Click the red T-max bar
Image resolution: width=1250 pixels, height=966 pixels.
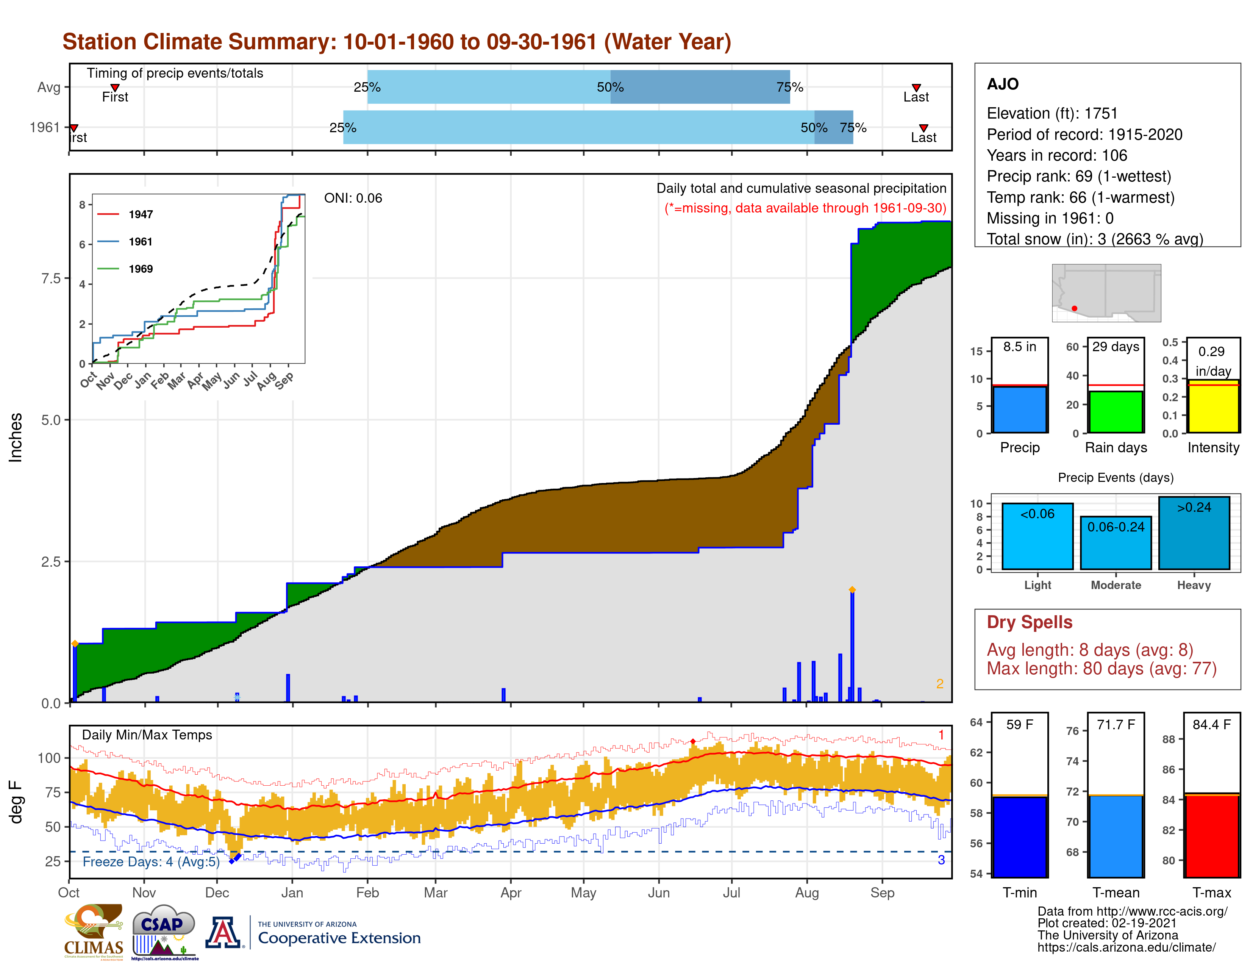point(1212,836)
